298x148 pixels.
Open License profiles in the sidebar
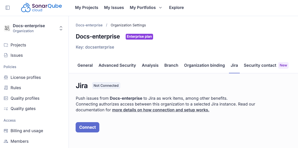(x=26, y=77)
